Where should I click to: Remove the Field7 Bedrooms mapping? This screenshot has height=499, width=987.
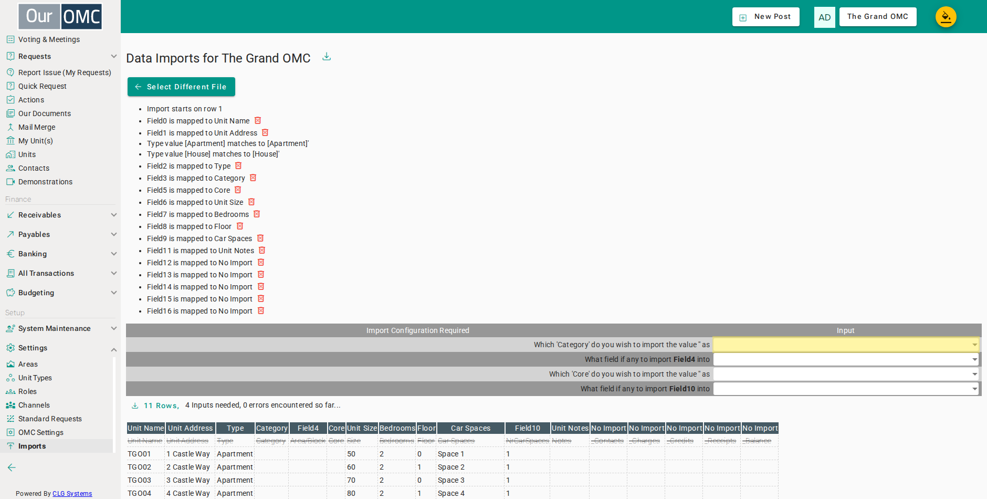click(257, 214)
